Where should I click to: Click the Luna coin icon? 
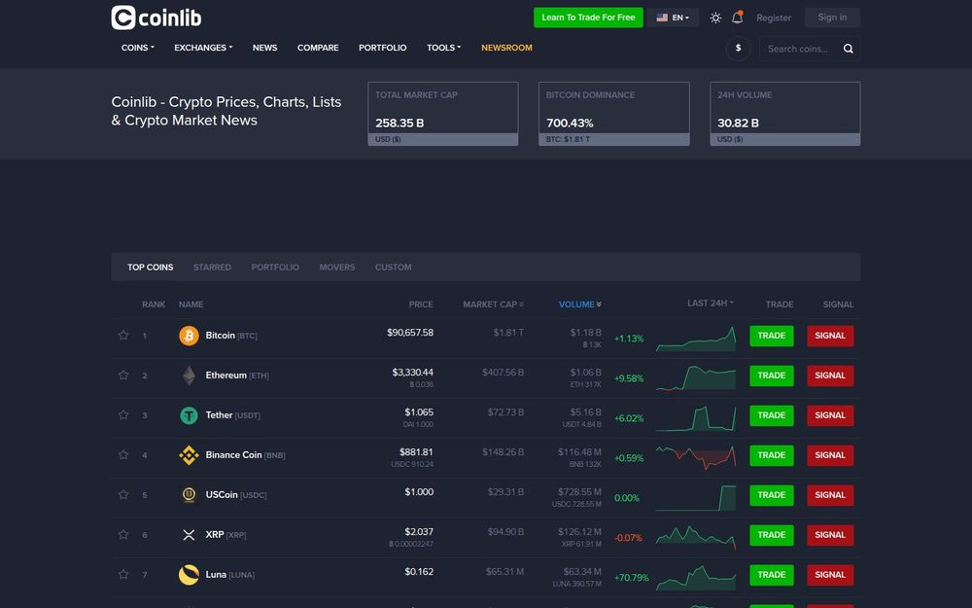click(x=190, y=575)
